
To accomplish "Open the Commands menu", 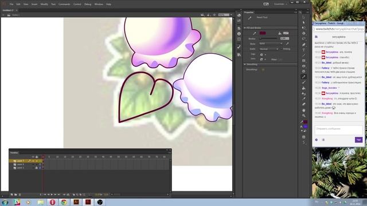I will coord(64,4).
